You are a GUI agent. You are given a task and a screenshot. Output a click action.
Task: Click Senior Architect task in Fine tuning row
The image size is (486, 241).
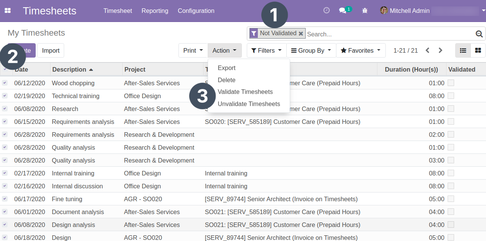[x=281, y=199]
